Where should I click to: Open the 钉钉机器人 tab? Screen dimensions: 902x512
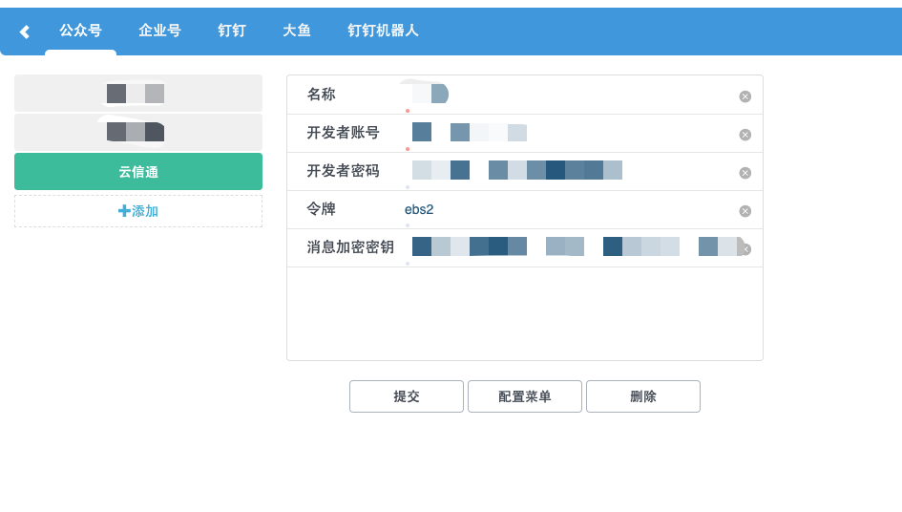pos(383,31)
